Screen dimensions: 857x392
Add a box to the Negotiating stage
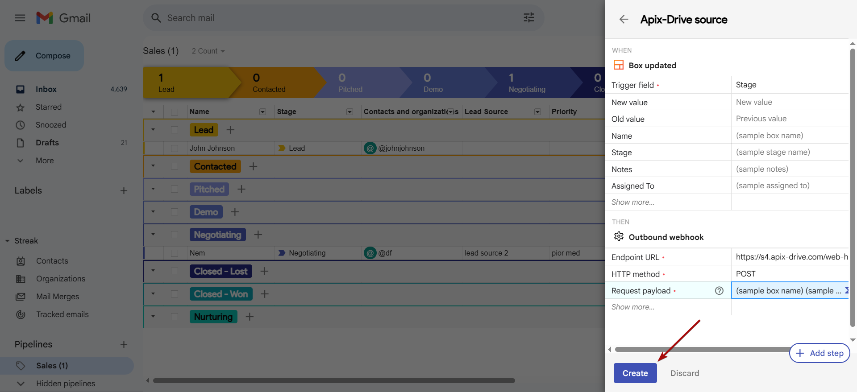[258, 235]
